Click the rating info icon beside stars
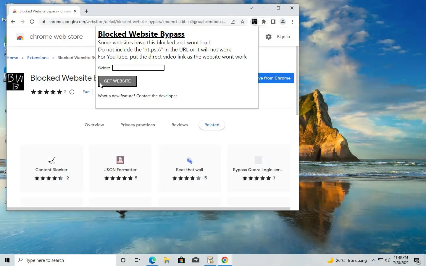 coord(72,92)
